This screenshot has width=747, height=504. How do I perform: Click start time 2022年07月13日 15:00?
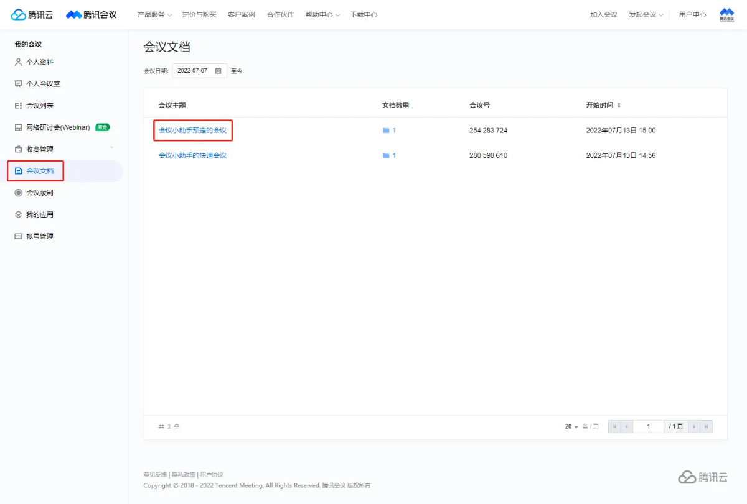(621, 131)
